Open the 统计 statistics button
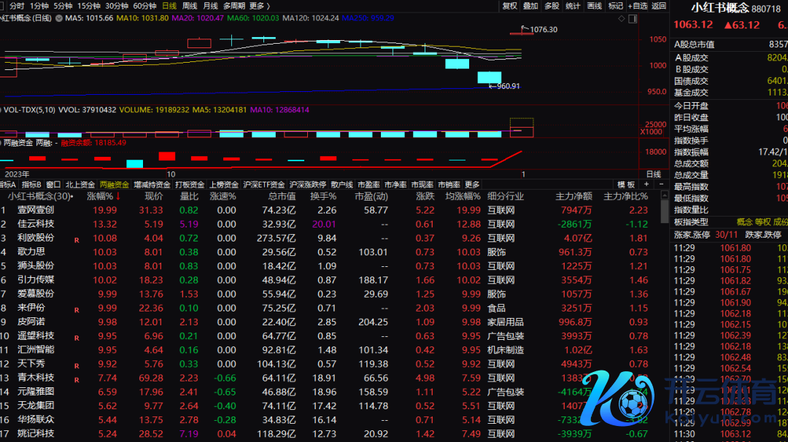788x442 pixels. (573, 6)
